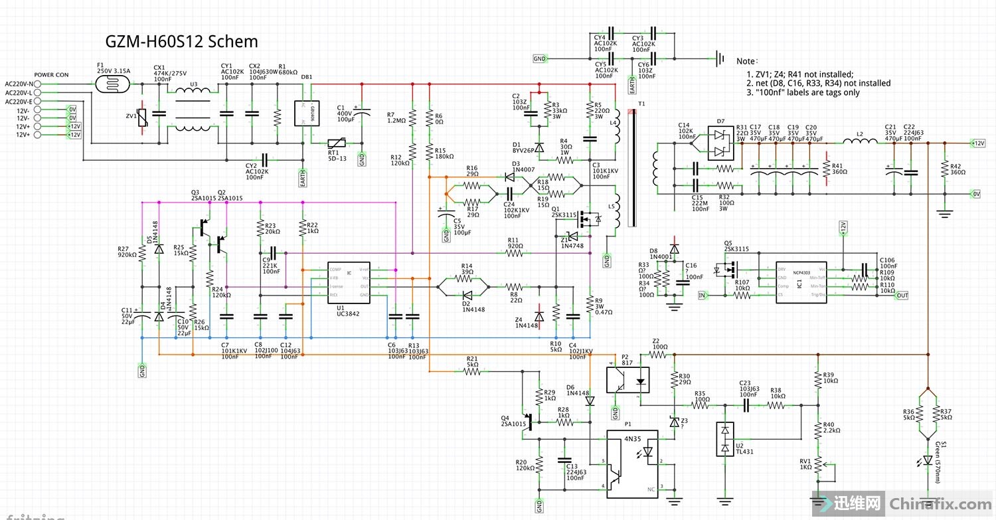The height and width of the screenshot is (520, 996).
Task: Click the 'POWER CON' label
Action: pyautogui.click(x=51, y=75)
